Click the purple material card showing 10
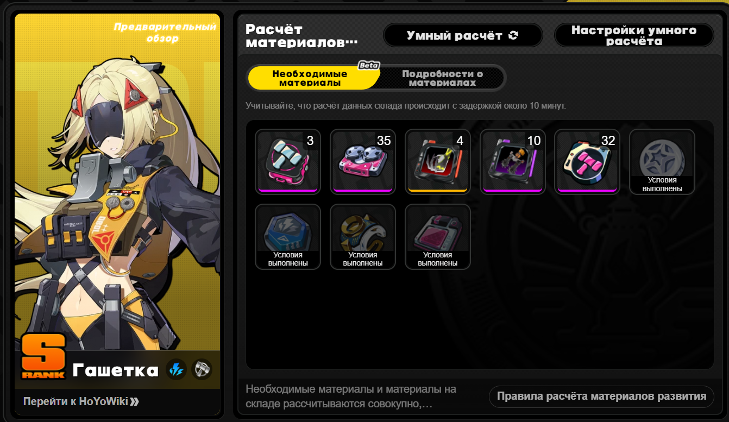The height and width of the screenshot is (422, 729). pos(512,161)
